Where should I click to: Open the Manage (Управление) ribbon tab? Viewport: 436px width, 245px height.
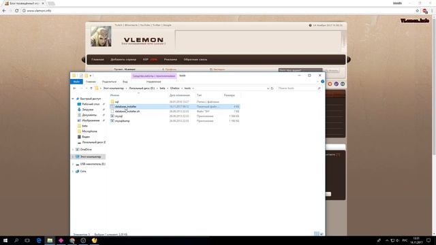coord(153,82)
